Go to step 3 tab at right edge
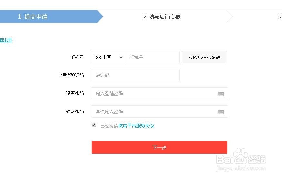 (x=279, y=17)
